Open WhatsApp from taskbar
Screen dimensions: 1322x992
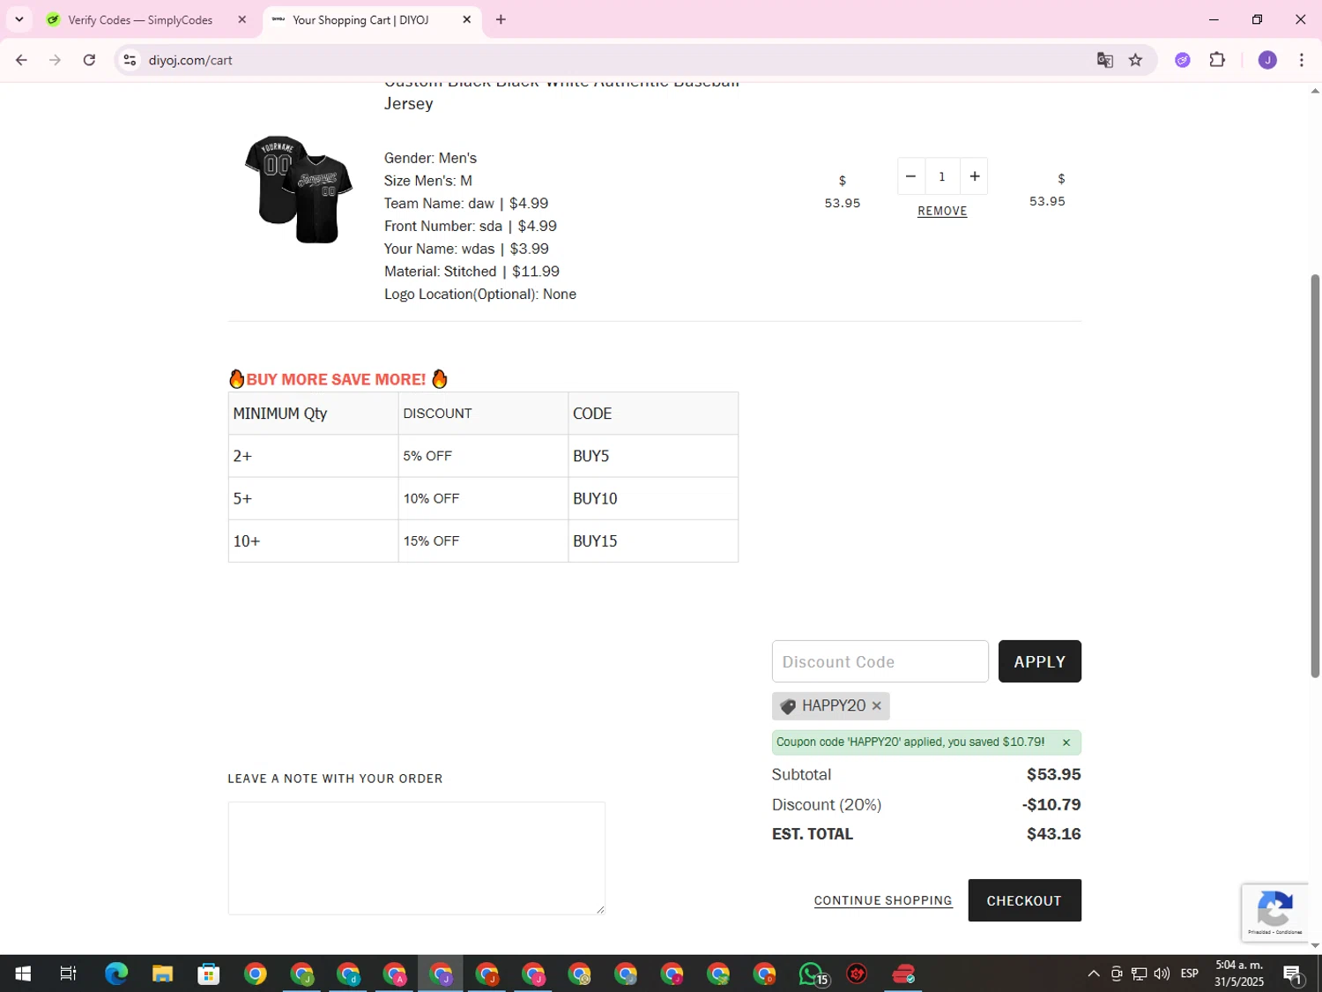click(x=812, y=973)
